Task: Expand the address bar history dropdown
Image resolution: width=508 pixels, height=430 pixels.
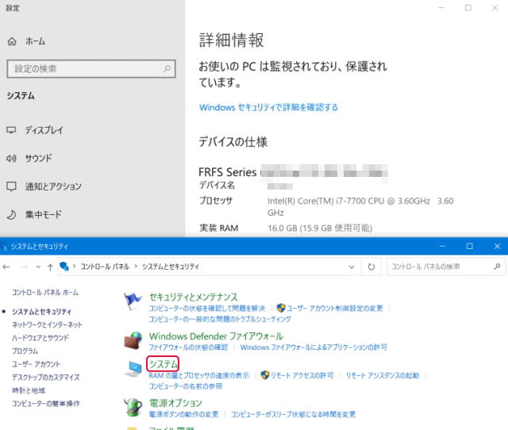Action: [x=352, y=267]
